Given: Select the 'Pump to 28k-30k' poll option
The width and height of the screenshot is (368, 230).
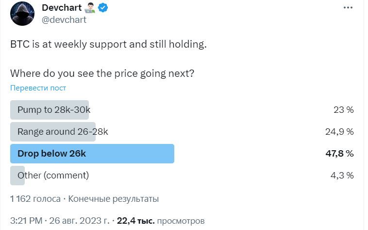Looking at the screenshot, I should click(53, 110).
